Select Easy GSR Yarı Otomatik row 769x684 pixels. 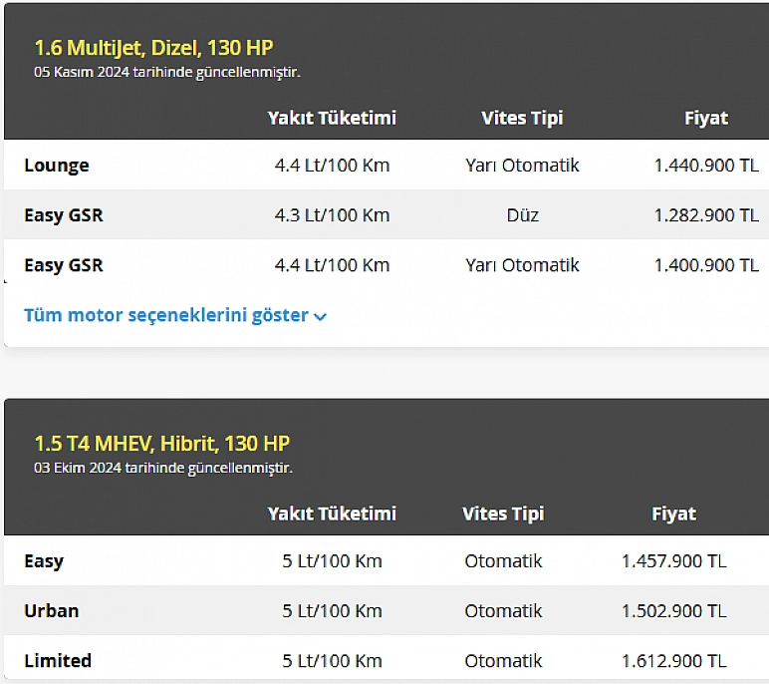pyautogui.click(x=386, y=265)
